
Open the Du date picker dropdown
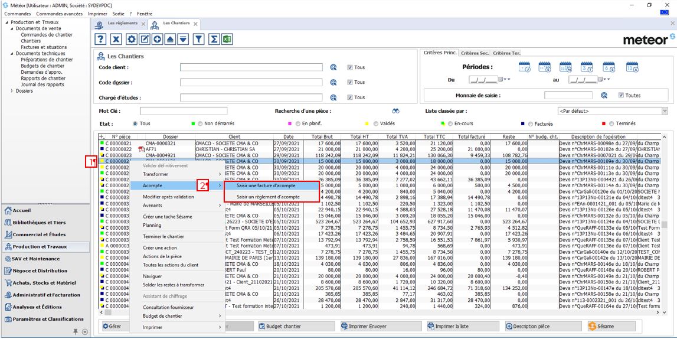point(501,80)
